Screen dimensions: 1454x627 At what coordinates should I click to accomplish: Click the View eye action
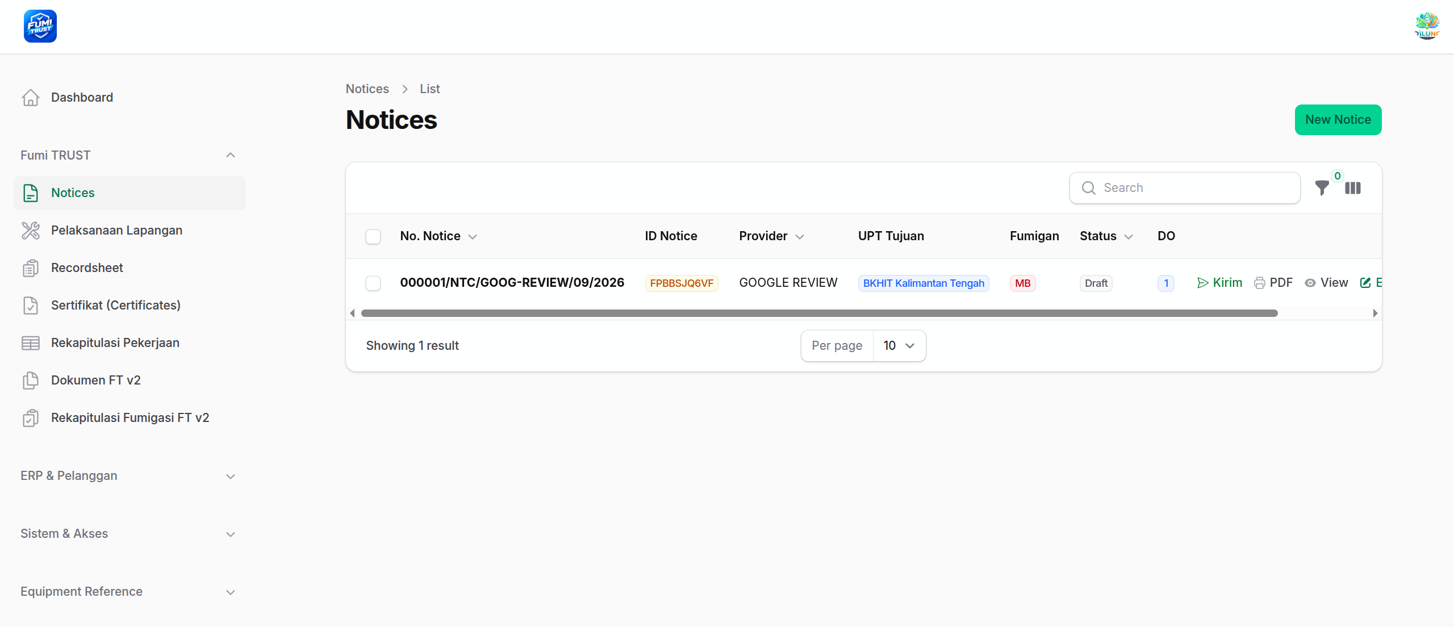tap(1326, 283)
